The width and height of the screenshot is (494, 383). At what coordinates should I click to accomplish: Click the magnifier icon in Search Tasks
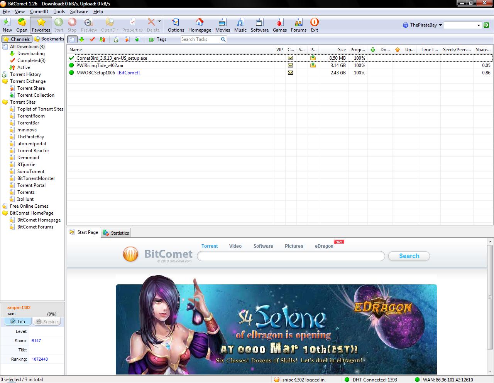point(223,39)
